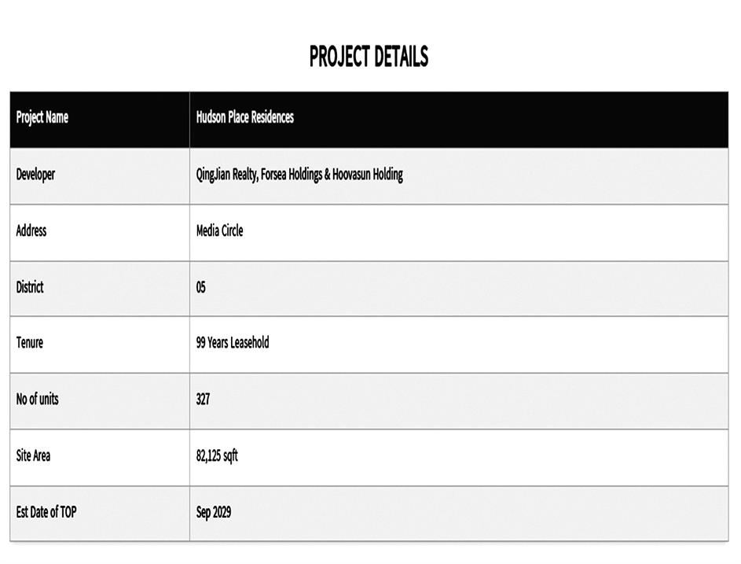The image size is (741, 564).
Task: Click the 99 Years Leasehold value
Action: point(233,342)
